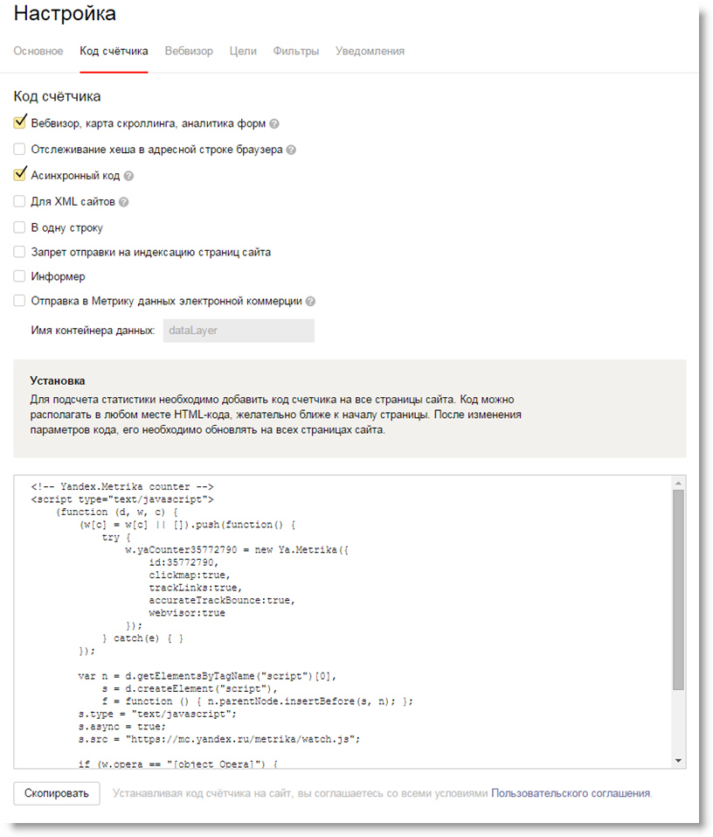
Task: Click the catch(e) code line
Action: 143,638
